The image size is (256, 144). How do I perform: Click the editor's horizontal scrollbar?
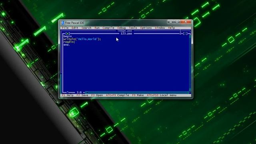click(x=137, y=92)
